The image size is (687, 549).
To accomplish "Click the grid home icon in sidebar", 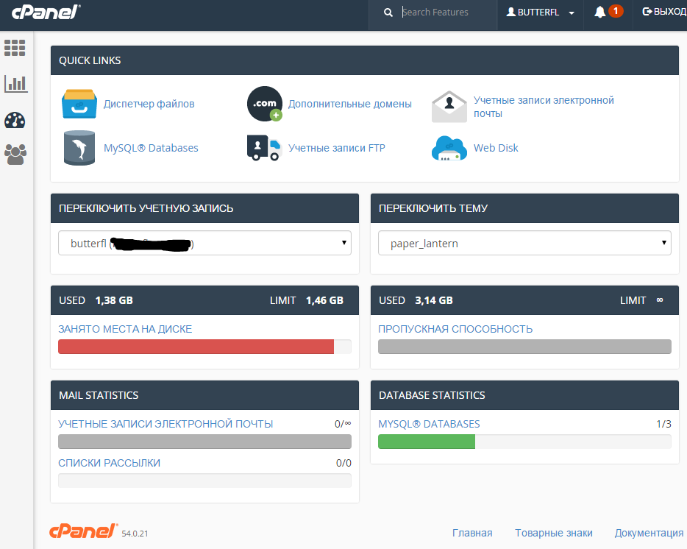I will (x=15, y=48).
